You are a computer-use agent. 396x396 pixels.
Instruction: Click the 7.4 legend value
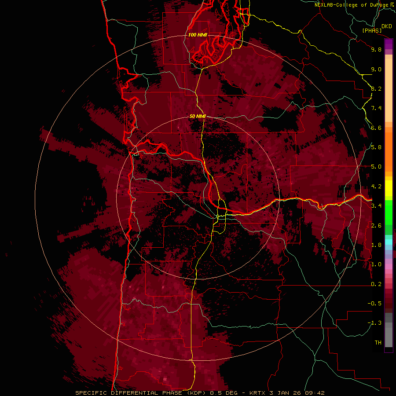point(376,108)
